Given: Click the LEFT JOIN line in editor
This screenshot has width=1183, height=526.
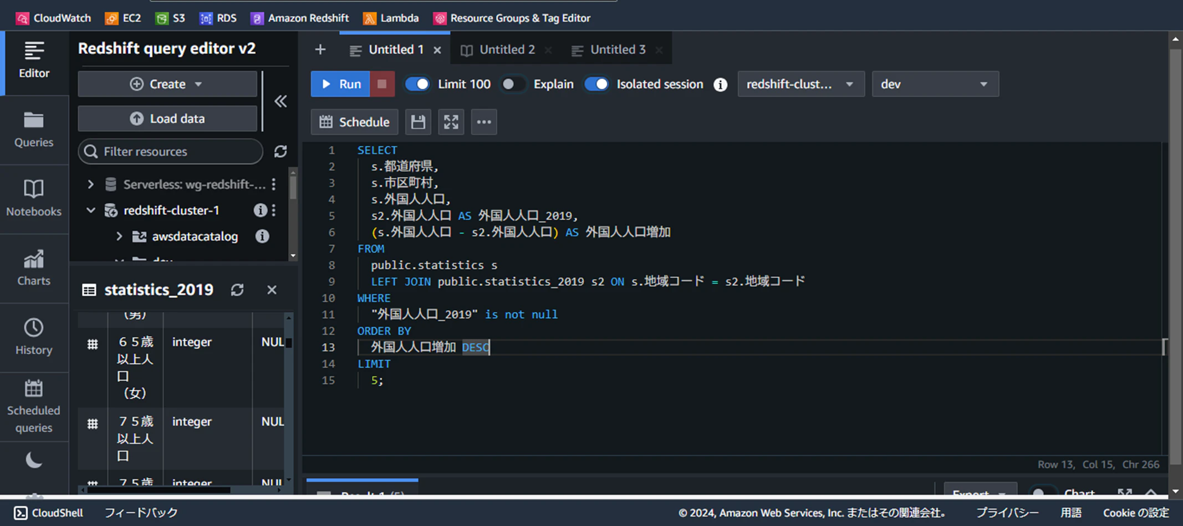Looking at the screenshot, I should (588, 281).
